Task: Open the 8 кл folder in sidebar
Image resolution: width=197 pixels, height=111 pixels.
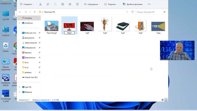Action: (25, 62)
